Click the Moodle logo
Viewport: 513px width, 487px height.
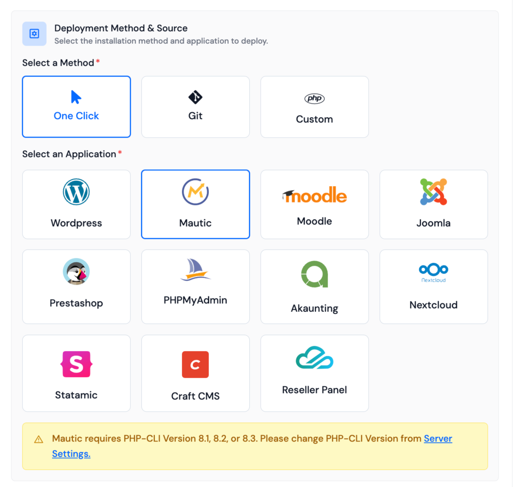tap(315, 195)
